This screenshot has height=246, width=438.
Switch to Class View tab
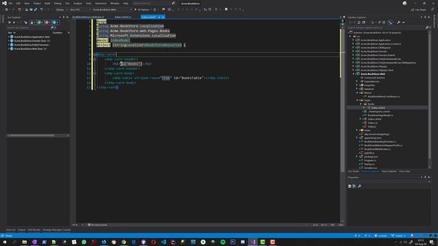point(404,172)
